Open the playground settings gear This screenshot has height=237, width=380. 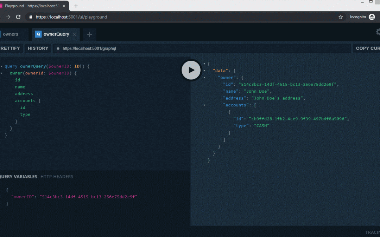[x=378, y=32]
